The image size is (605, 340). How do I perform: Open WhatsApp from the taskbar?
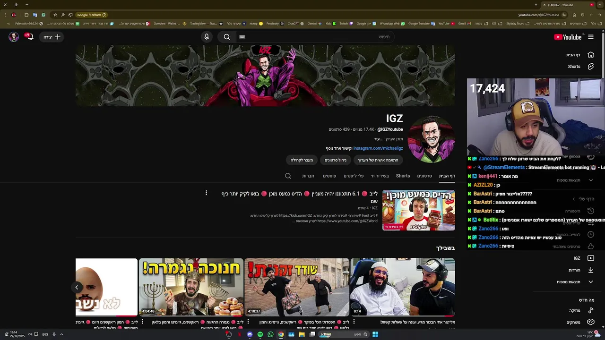coord(270,334)
